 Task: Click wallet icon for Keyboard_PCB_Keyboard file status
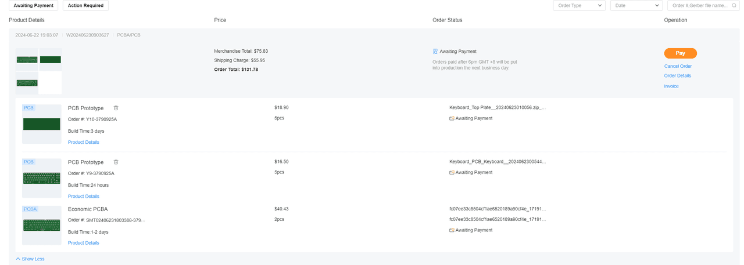(452, 172)
